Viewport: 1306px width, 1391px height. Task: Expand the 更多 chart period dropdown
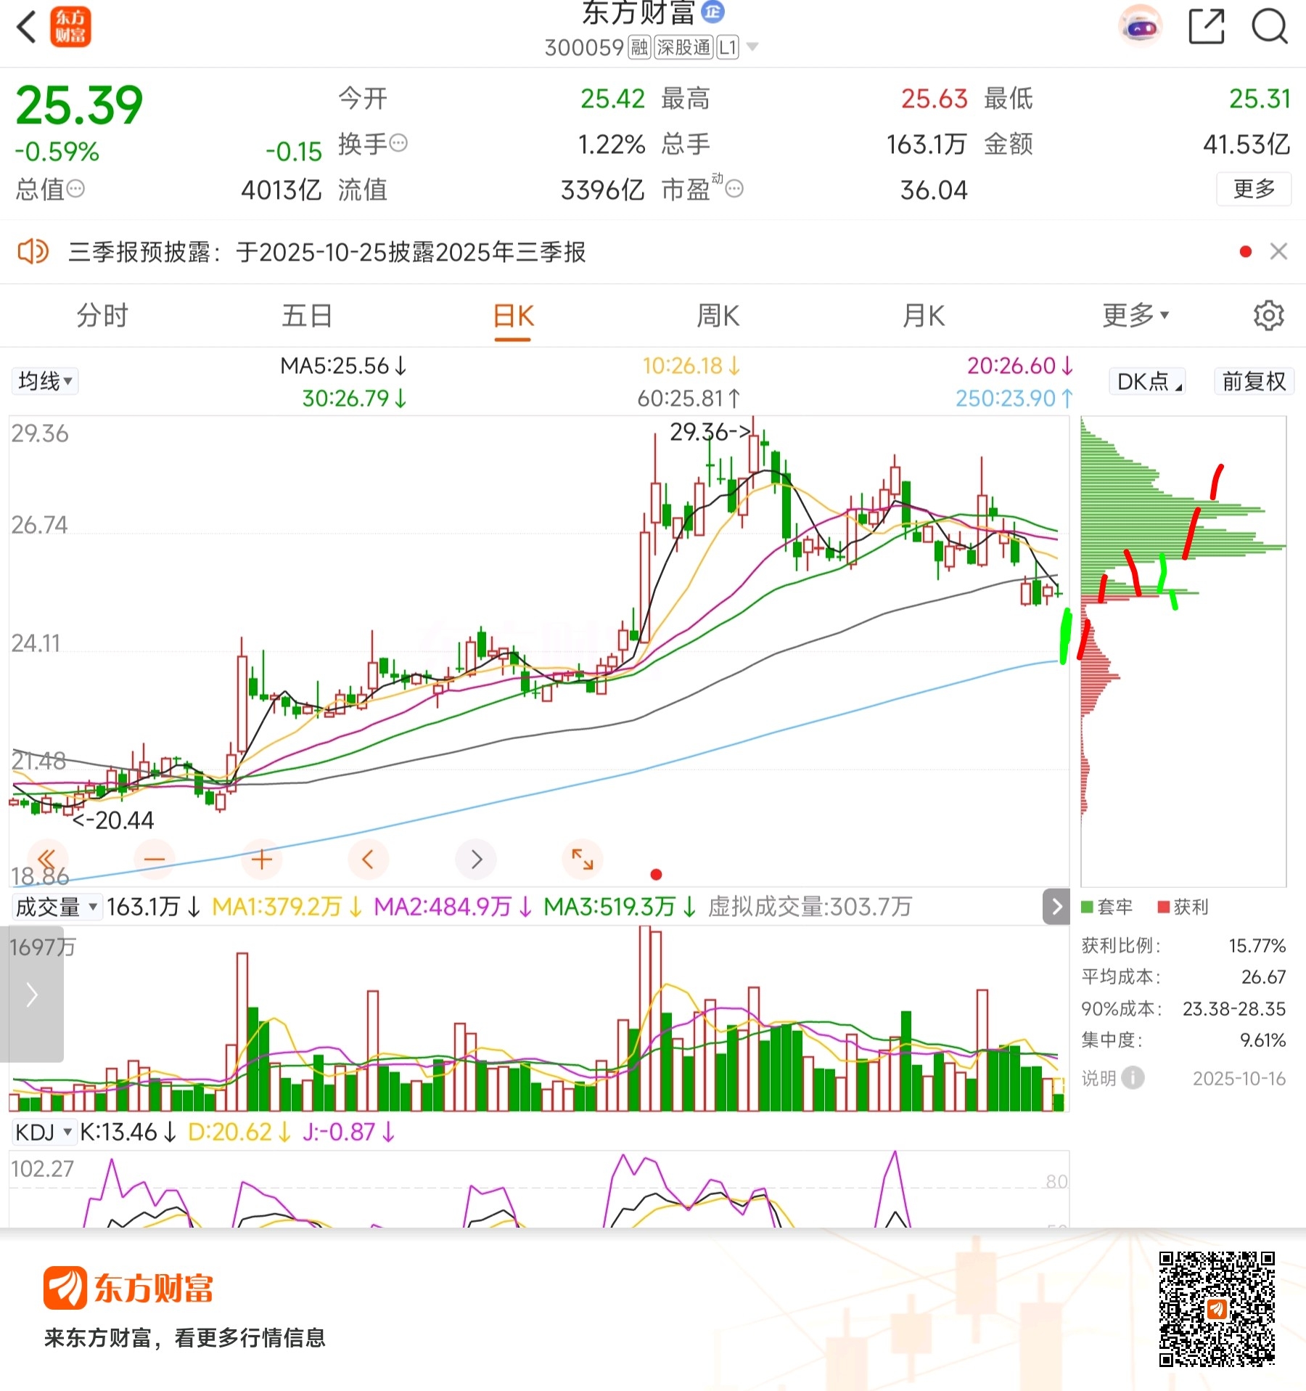[x=1135, y=316]
